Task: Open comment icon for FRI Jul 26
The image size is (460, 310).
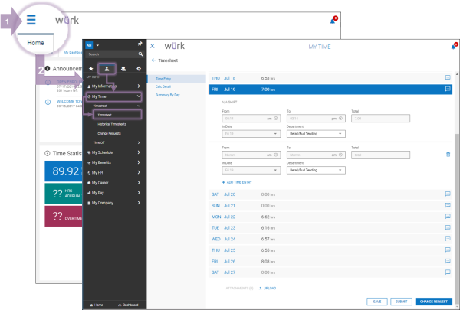Action: click(x=448, y=261)
